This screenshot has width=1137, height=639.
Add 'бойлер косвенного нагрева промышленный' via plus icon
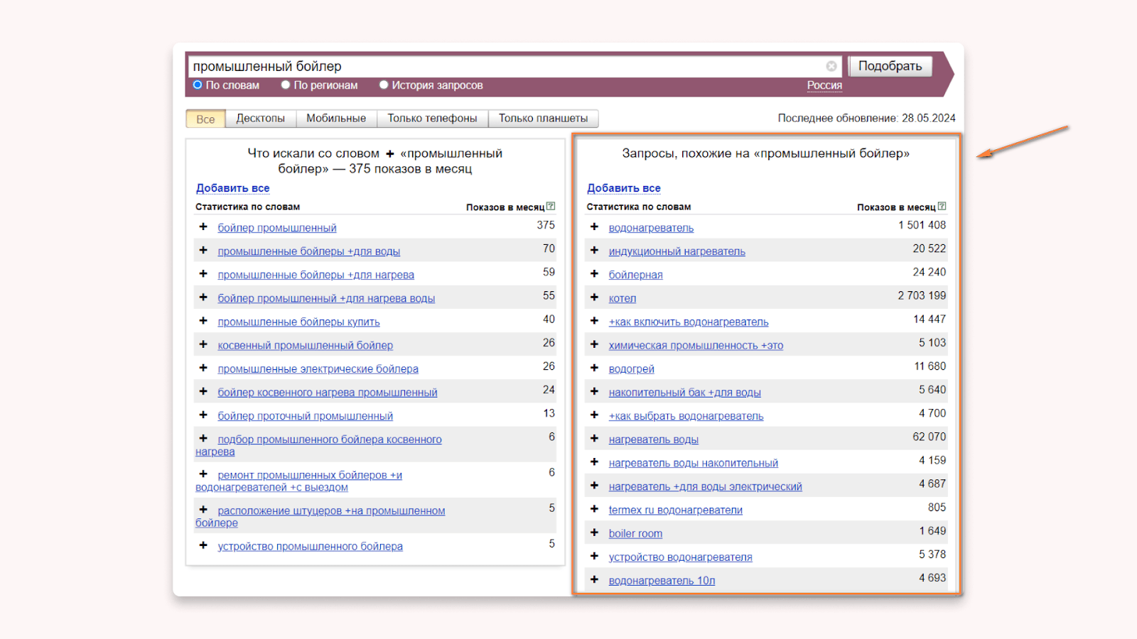pyautogui.click(x=203, y=390)
